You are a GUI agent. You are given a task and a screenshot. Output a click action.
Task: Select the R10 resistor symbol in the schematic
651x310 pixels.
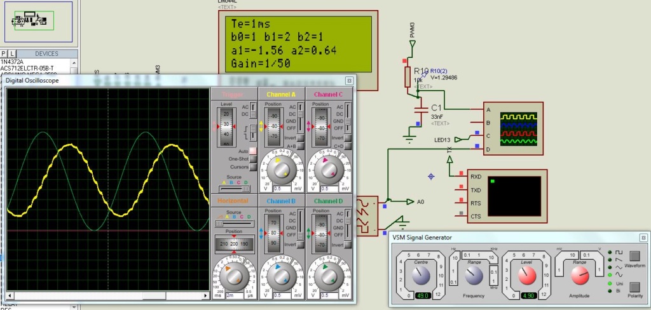point(408,77)
